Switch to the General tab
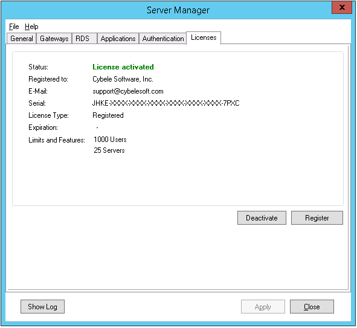The height and width of the screenshot is (328, 357). click(x=22, y=39)
